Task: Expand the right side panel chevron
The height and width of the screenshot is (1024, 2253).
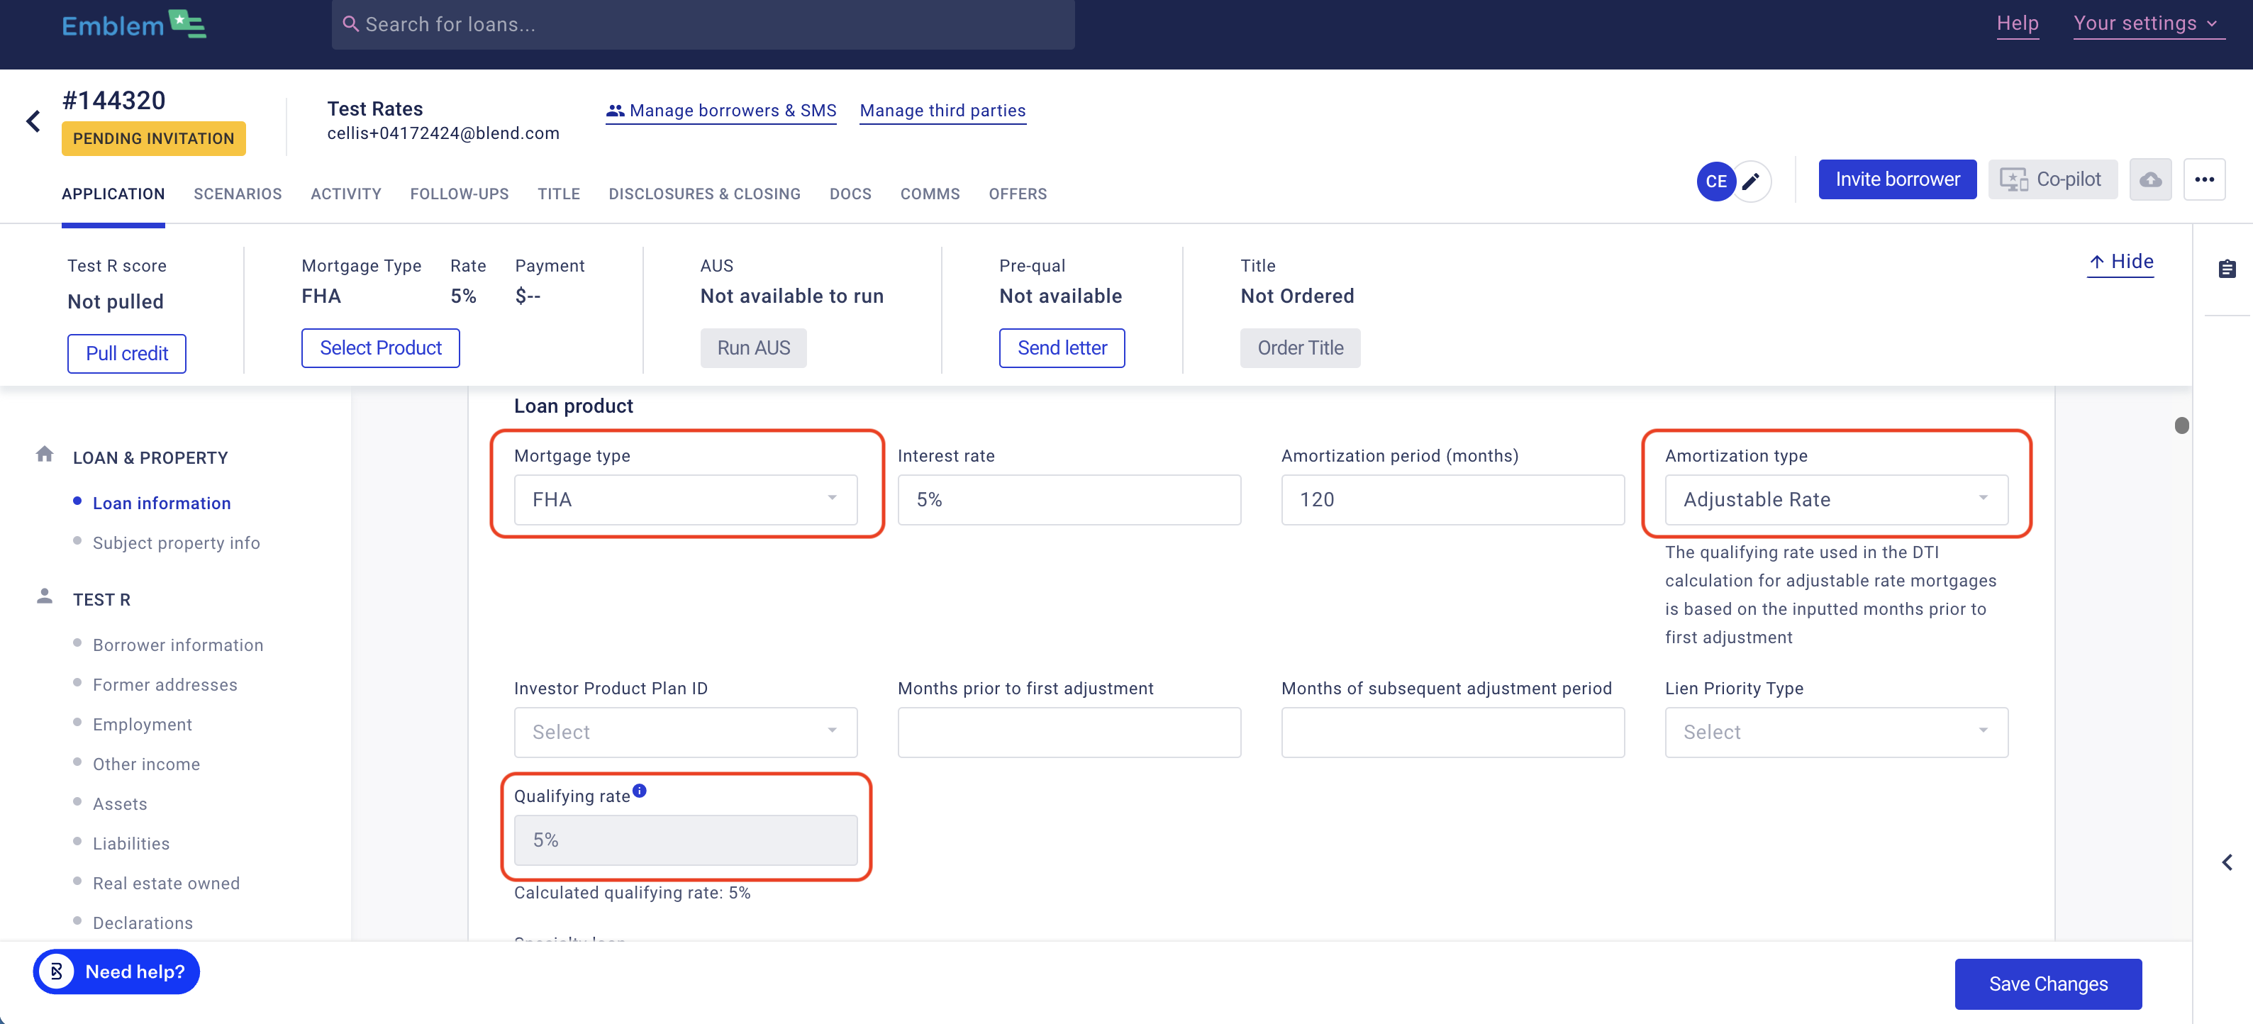Action: [2227, 862]
